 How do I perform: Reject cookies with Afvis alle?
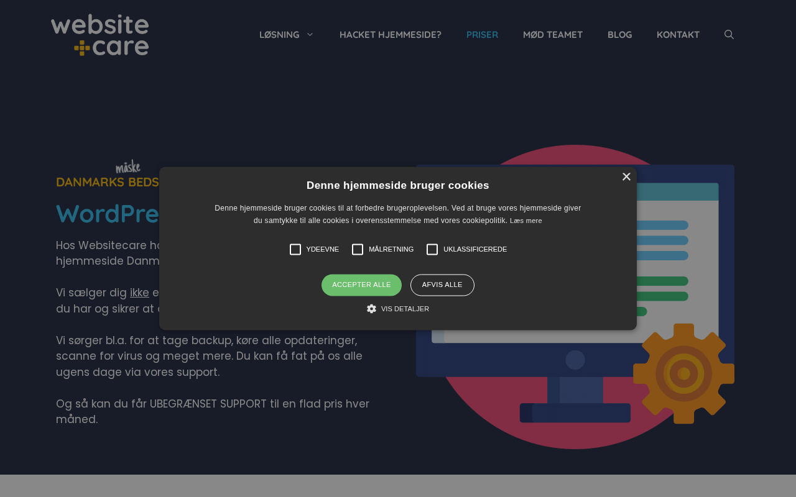coord(442,285)
